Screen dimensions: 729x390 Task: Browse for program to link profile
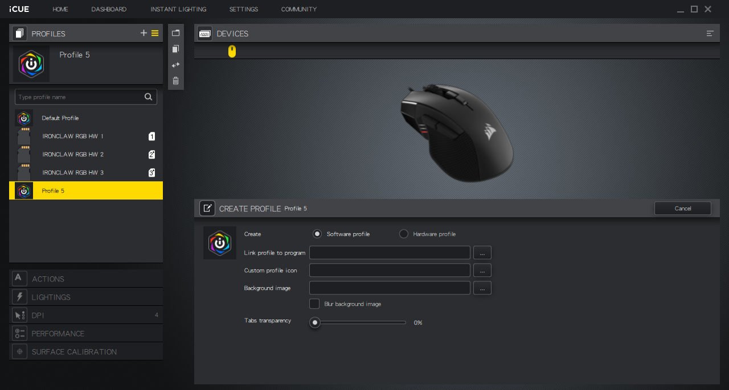482,252
